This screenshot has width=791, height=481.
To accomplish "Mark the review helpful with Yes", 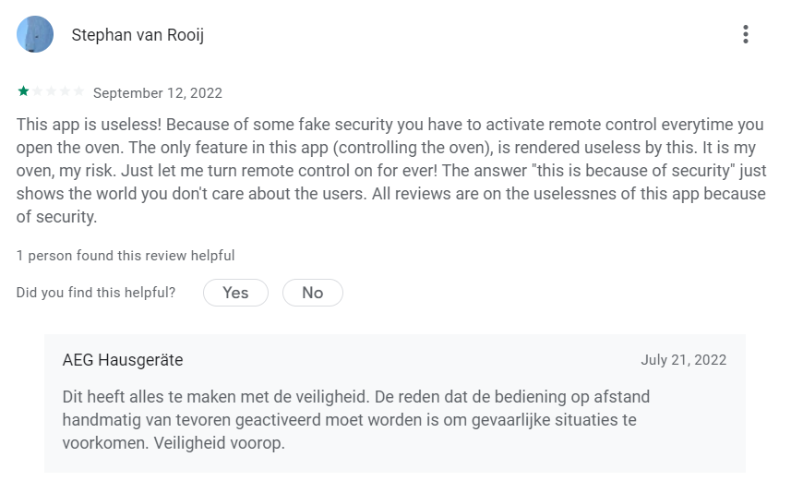I will (235, 293).
